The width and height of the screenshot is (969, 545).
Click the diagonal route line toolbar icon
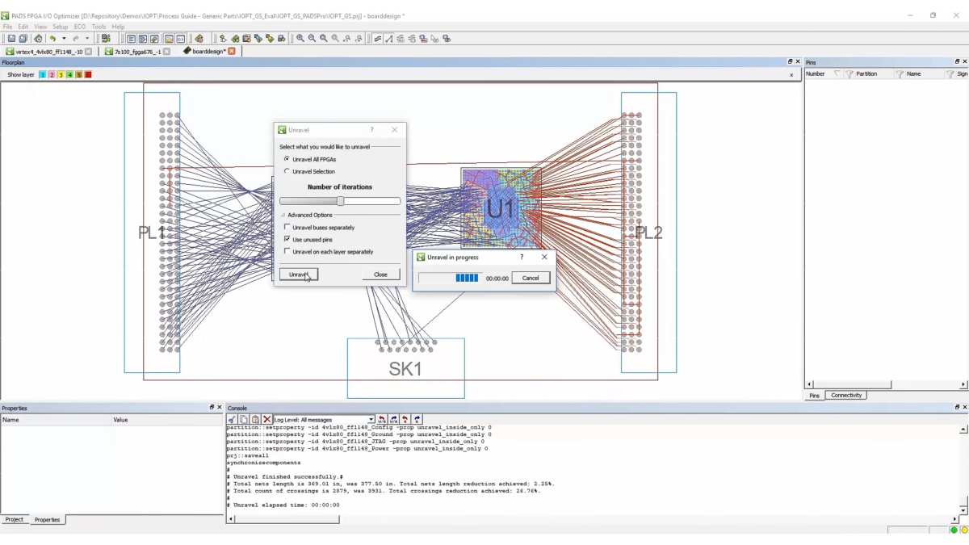coord(388,39)
